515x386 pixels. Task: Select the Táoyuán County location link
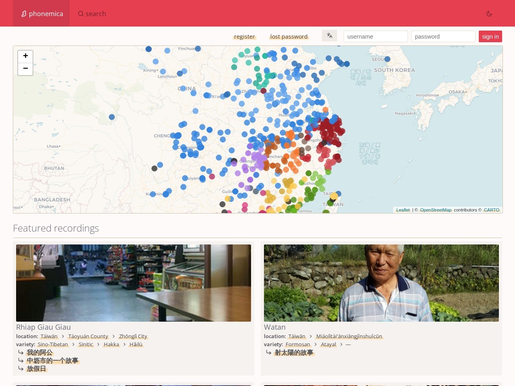pos(88,337)
